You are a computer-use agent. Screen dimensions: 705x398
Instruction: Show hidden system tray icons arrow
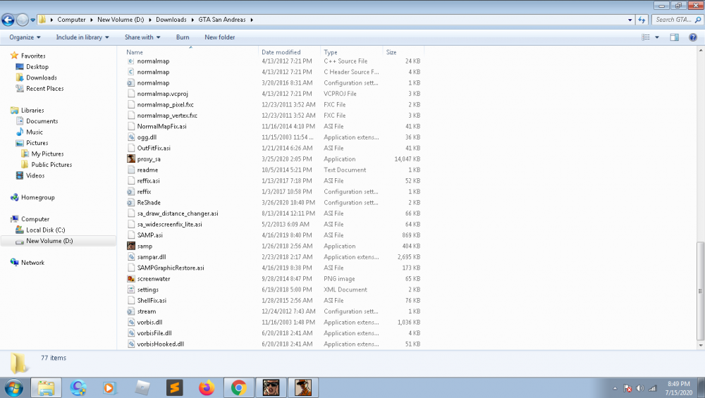(x=615, y=389)
